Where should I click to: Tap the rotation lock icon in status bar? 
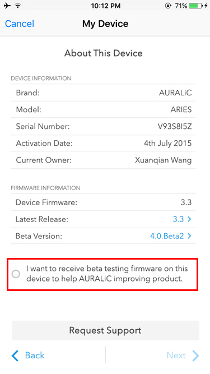168,6
